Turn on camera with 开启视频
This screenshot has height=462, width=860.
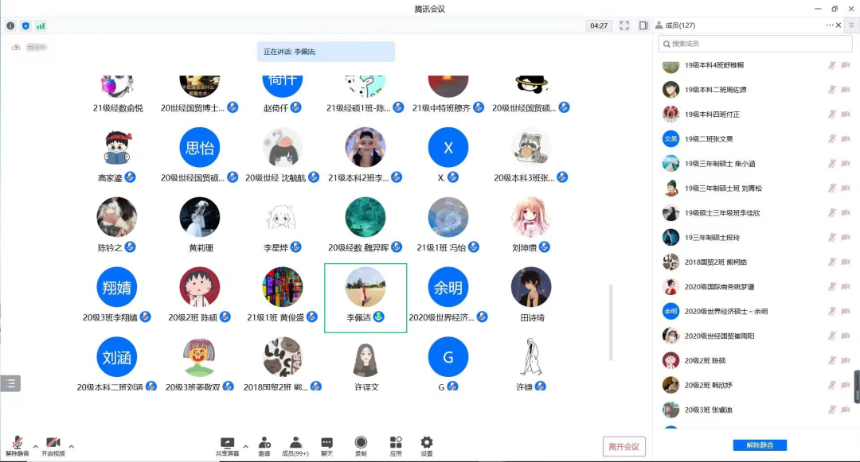click(x=53, y=444)
